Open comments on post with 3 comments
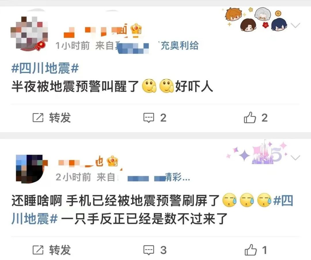The width and height of the screenshot is (311, 260). pos(155,250)
